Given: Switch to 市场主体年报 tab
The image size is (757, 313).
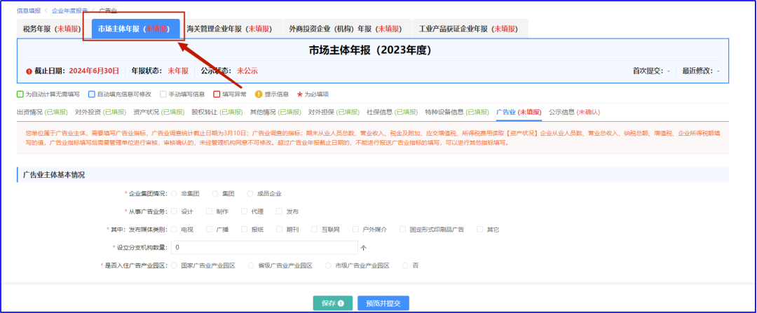Looking at the screenshot, I should 136,29.
